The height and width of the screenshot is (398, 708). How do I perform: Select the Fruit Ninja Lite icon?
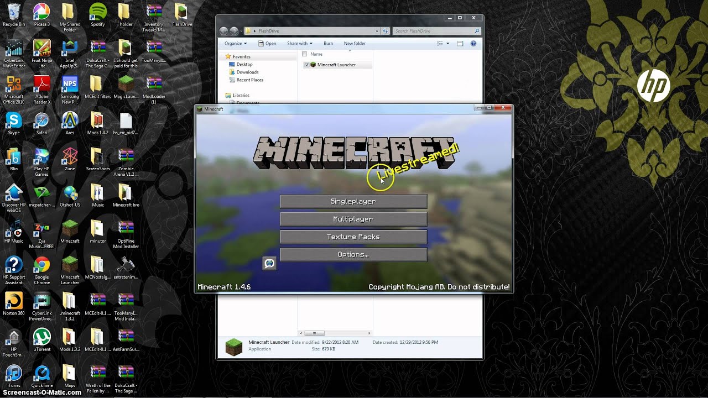[42, 54]
